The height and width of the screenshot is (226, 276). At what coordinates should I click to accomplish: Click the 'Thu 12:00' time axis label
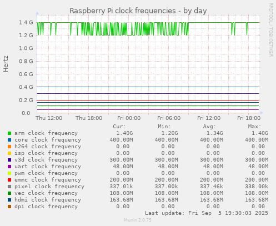(49, 118)
